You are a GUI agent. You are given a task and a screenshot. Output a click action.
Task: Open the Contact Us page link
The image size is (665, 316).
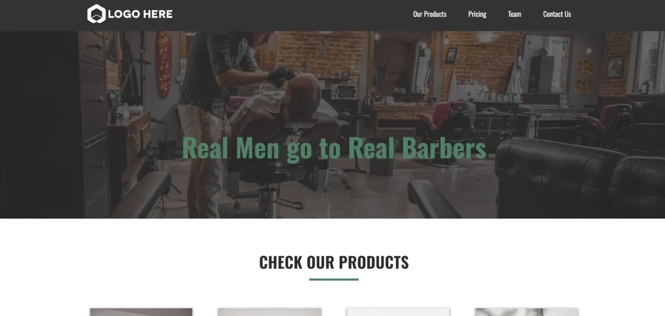click(x=557, y=14)
